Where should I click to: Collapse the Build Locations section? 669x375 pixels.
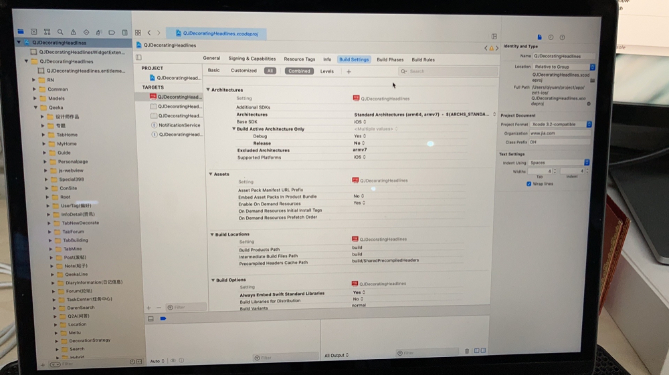click(212, 234)
